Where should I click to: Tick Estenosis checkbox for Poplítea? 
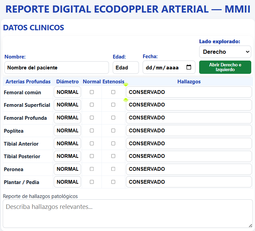[113, 131]
